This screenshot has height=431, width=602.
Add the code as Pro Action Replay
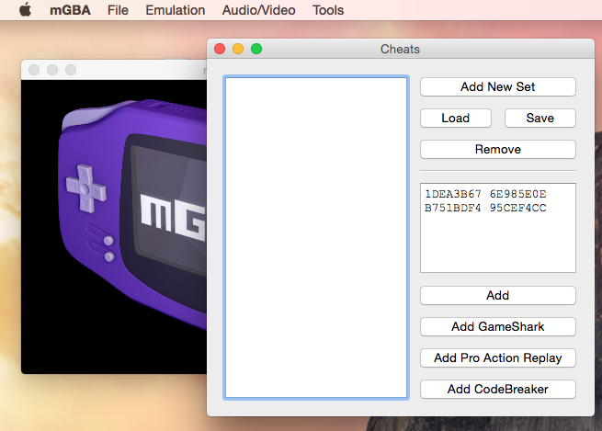pyautogui.click(x=498, y=358)
